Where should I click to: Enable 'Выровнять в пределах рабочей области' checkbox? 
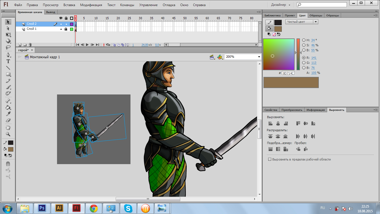pos(269,159)
